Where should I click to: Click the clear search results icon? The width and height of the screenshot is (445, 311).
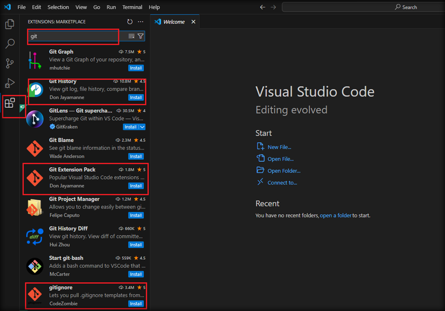(132, 36)
